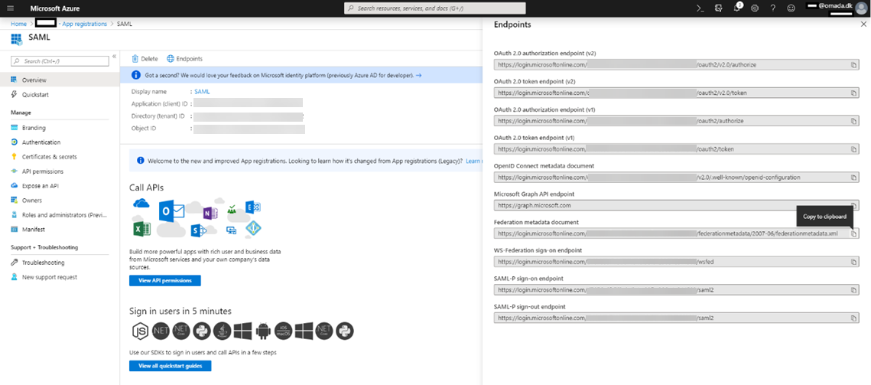
Task: Click the feedback banner arrow link
Action: click(x=418, y=75)
